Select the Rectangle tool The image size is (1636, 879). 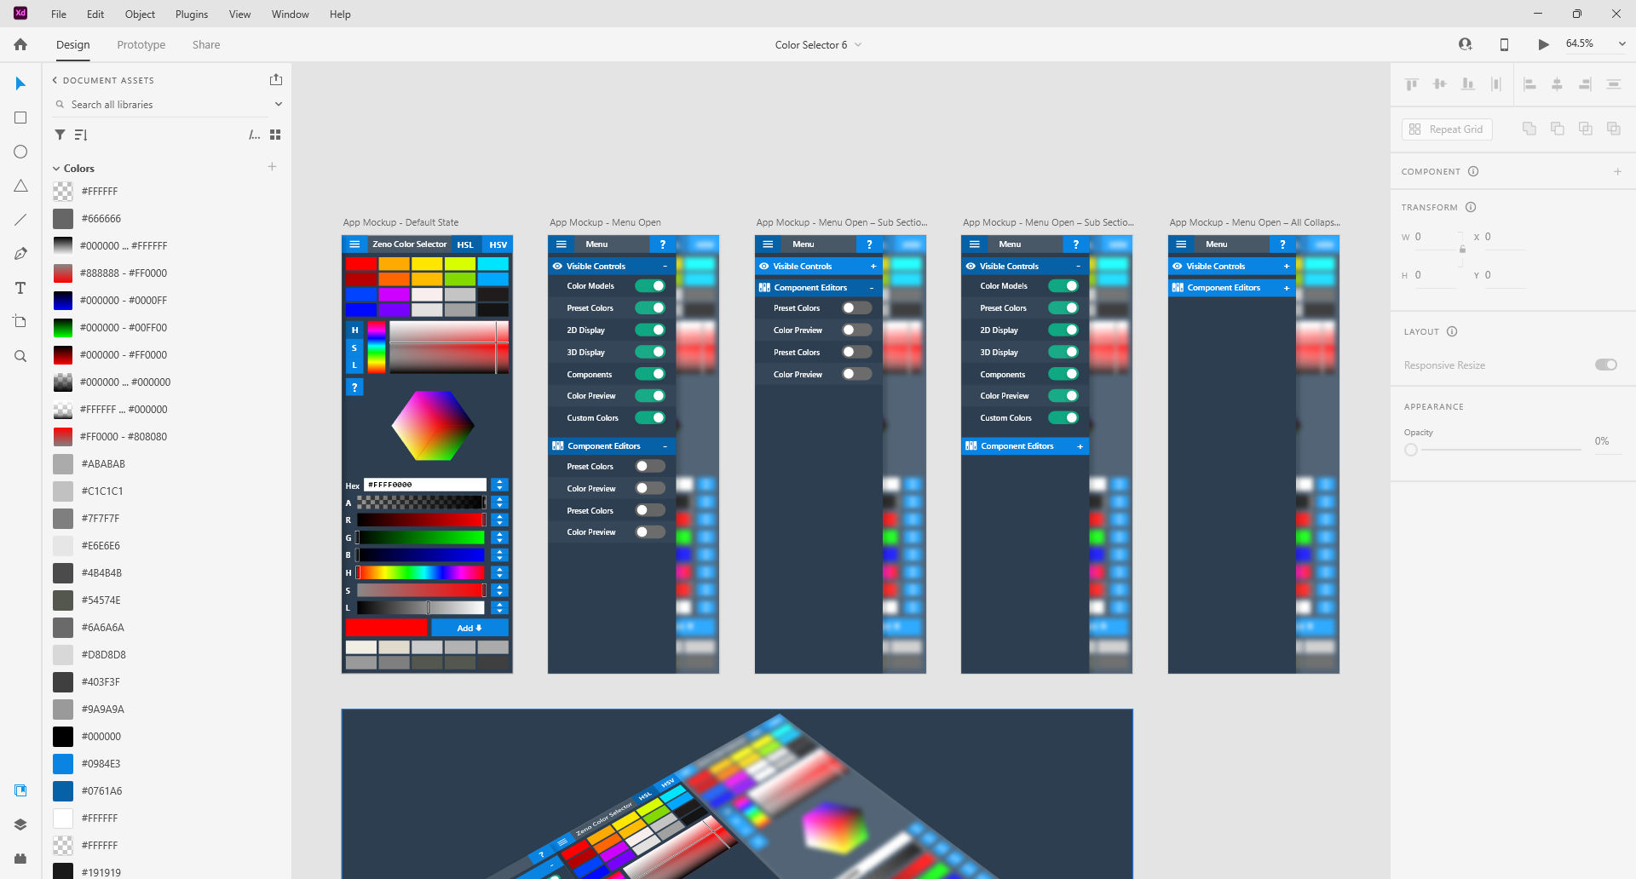pos(20,118)
